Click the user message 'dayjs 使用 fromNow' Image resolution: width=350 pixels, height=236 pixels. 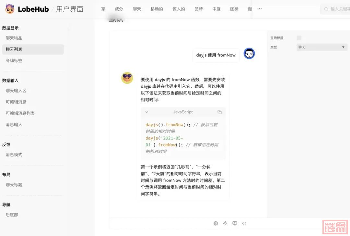click(x=216, y=55)
